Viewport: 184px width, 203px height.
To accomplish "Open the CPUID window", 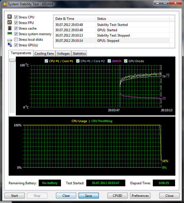I will pos(117,196).
